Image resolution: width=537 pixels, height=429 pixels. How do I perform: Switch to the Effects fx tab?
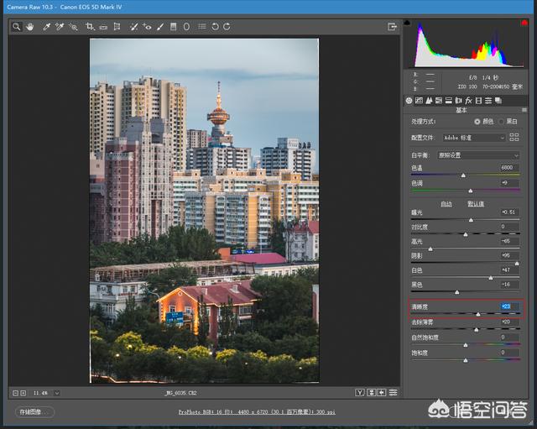[468, 101]
